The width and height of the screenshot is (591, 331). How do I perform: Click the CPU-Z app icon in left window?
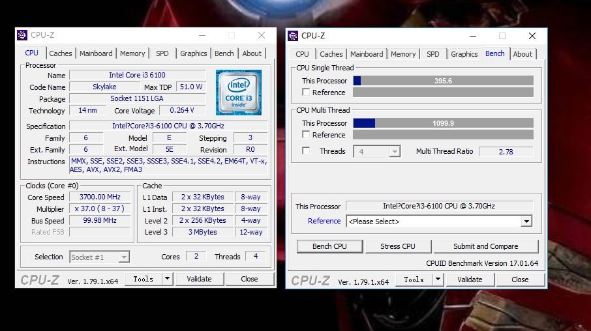click(x=22, y=35)
